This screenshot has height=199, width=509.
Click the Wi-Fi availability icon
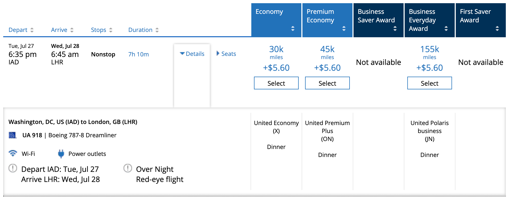(13, 154)
